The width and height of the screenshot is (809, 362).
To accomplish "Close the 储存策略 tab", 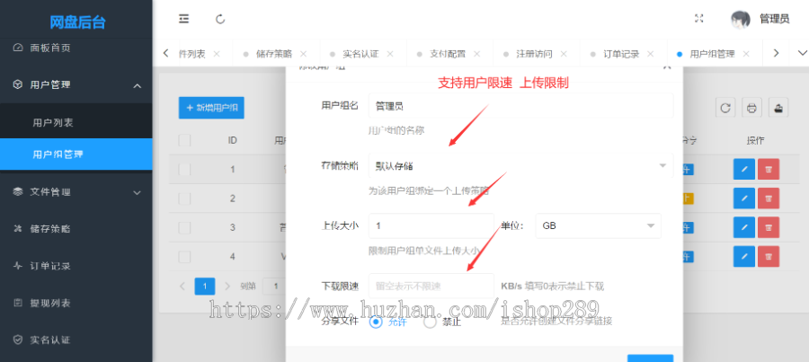I will coord(304,54).
